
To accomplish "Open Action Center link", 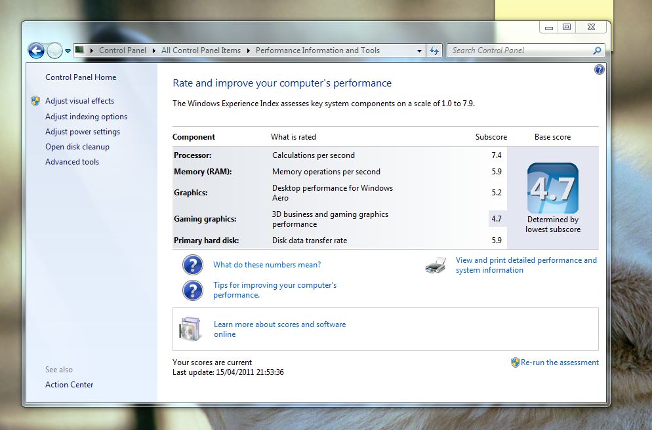I will [69, 385].
